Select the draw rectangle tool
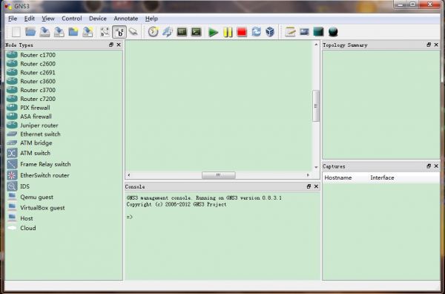The width and height of the screenshot is (445, 294). pos(318,32)
